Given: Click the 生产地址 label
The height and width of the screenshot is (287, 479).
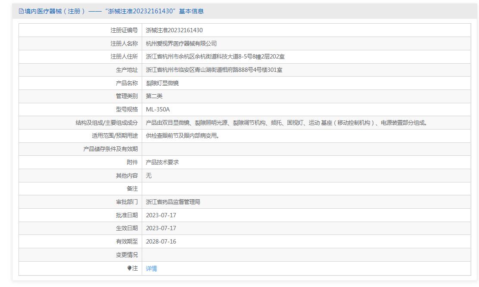Looking at the screenshot, I should pyautogui.click(x=127, y=70).
